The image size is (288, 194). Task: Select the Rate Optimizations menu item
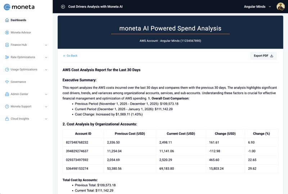pos(26,57)
